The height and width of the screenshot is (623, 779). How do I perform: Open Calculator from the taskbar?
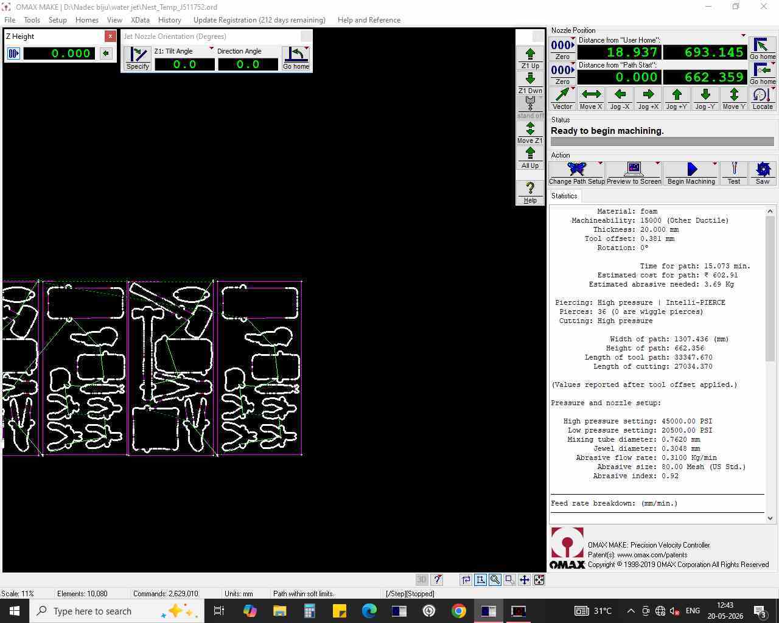pyautogui.click(x=309, y=611)
